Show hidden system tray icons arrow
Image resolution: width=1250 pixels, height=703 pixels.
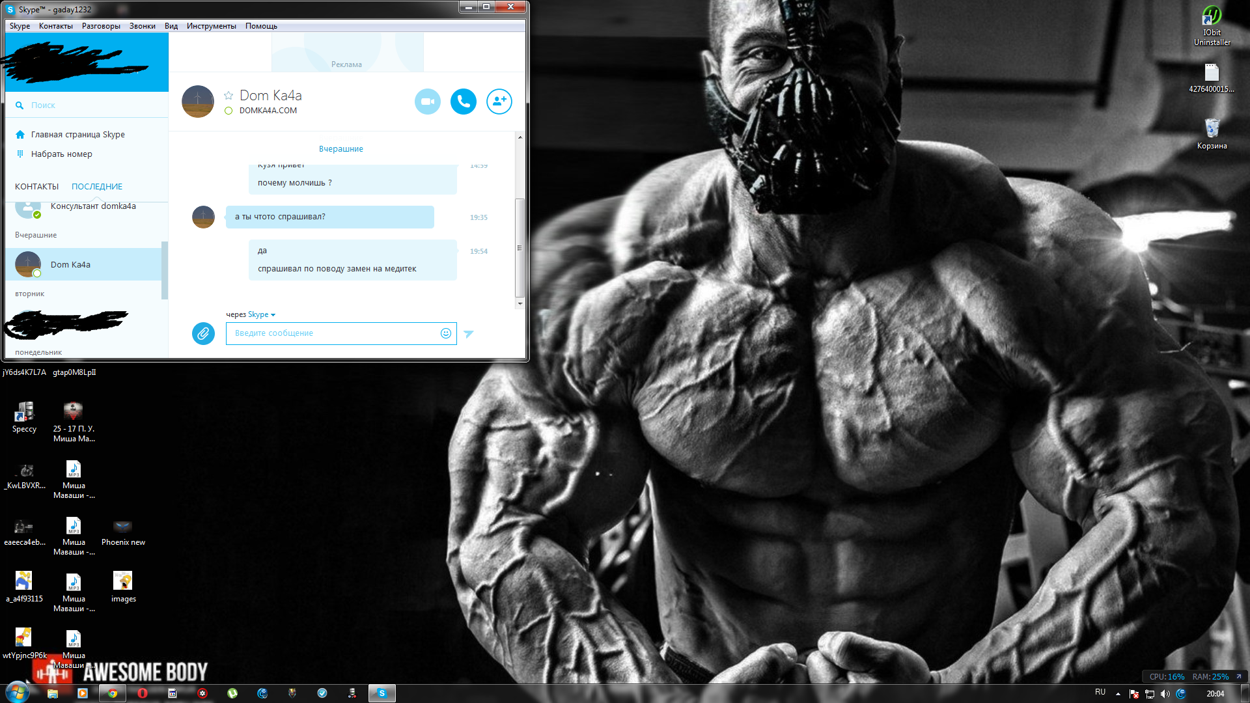pyautogui.click(x=1118, y=694)
